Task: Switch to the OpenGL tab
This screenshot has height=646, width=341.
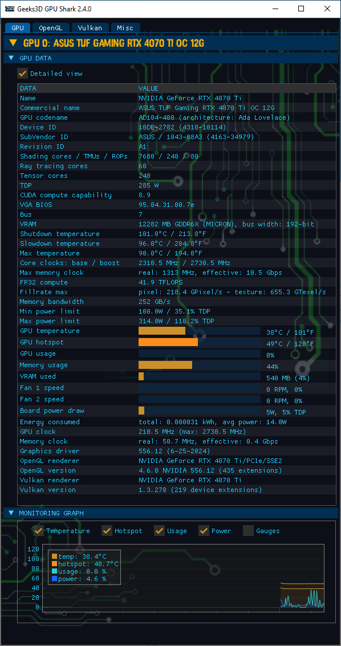Action: point(51,28)
